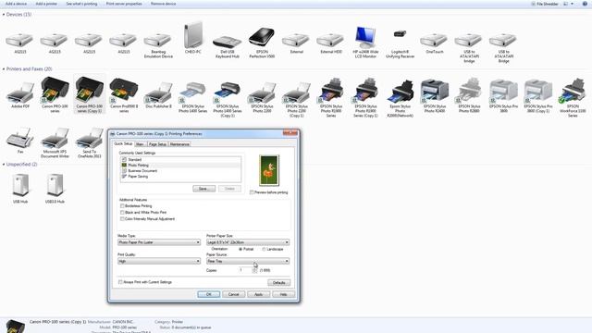Switch to the Quick Setup tab
This screenshot has height=333, width=592.
[x=123, y=144]
